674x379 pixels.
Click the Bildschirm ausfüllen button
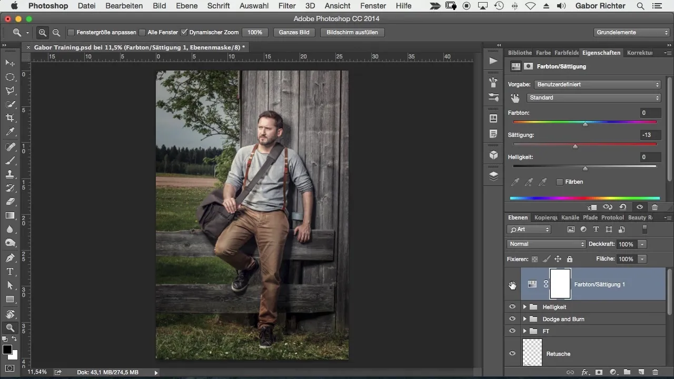tap(352, 33)
